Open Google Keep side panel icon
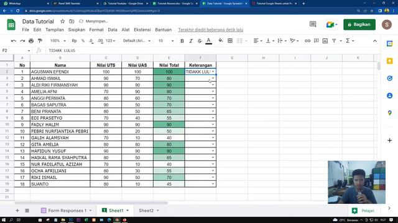 [x=389, y=61]
